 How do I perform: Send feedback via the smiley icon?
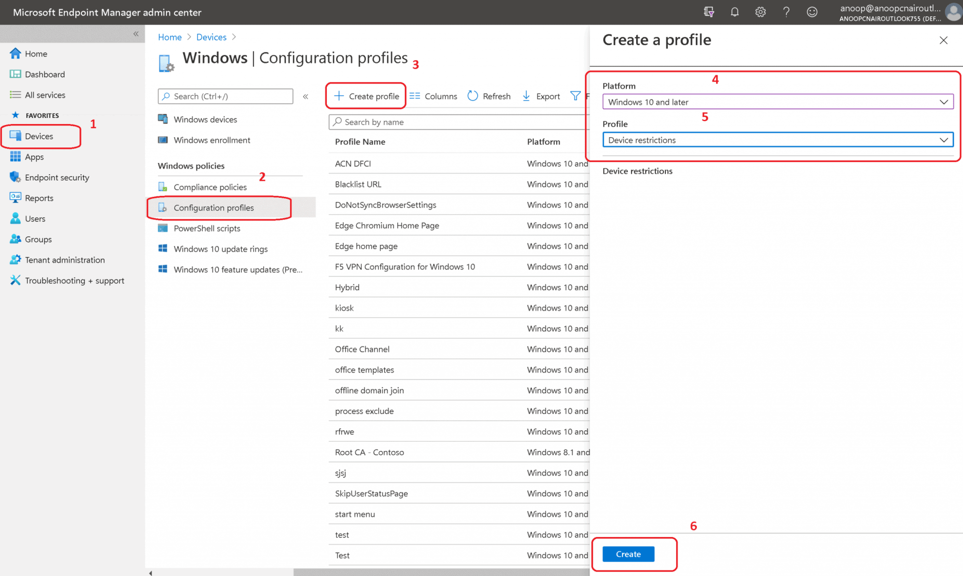tap(812, 12)
